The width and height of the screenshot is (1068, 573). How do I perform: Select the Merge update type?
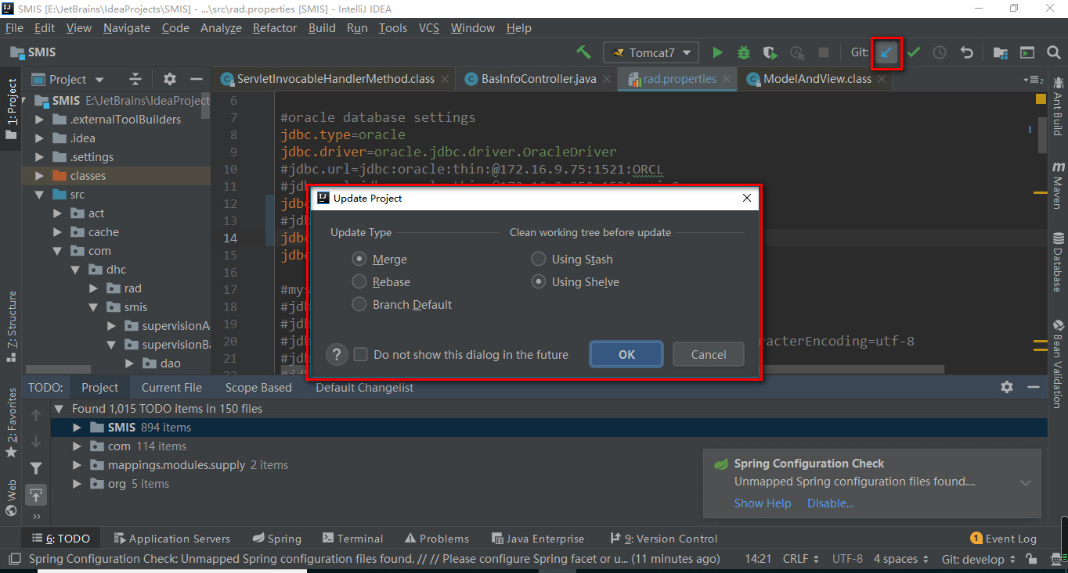tap(359, 259)
